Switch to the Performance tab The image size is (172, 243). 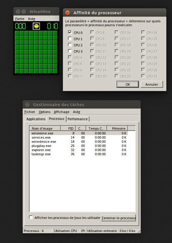(x=78, y=119)
